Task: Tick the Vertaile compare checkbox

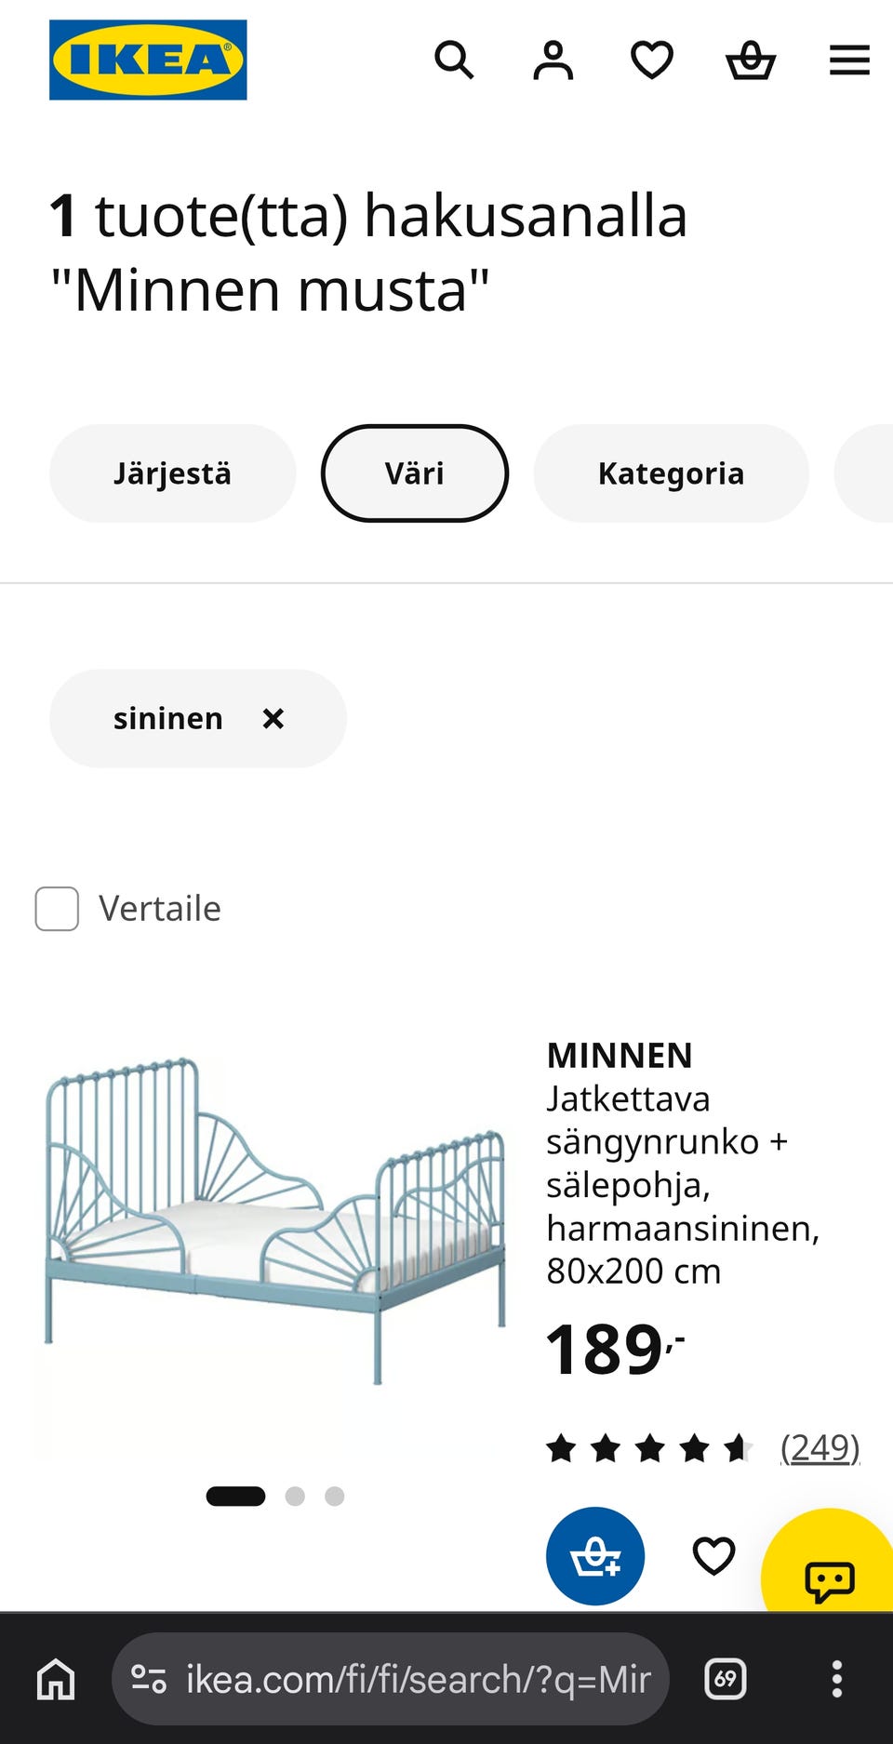Action: click(57, 909)
